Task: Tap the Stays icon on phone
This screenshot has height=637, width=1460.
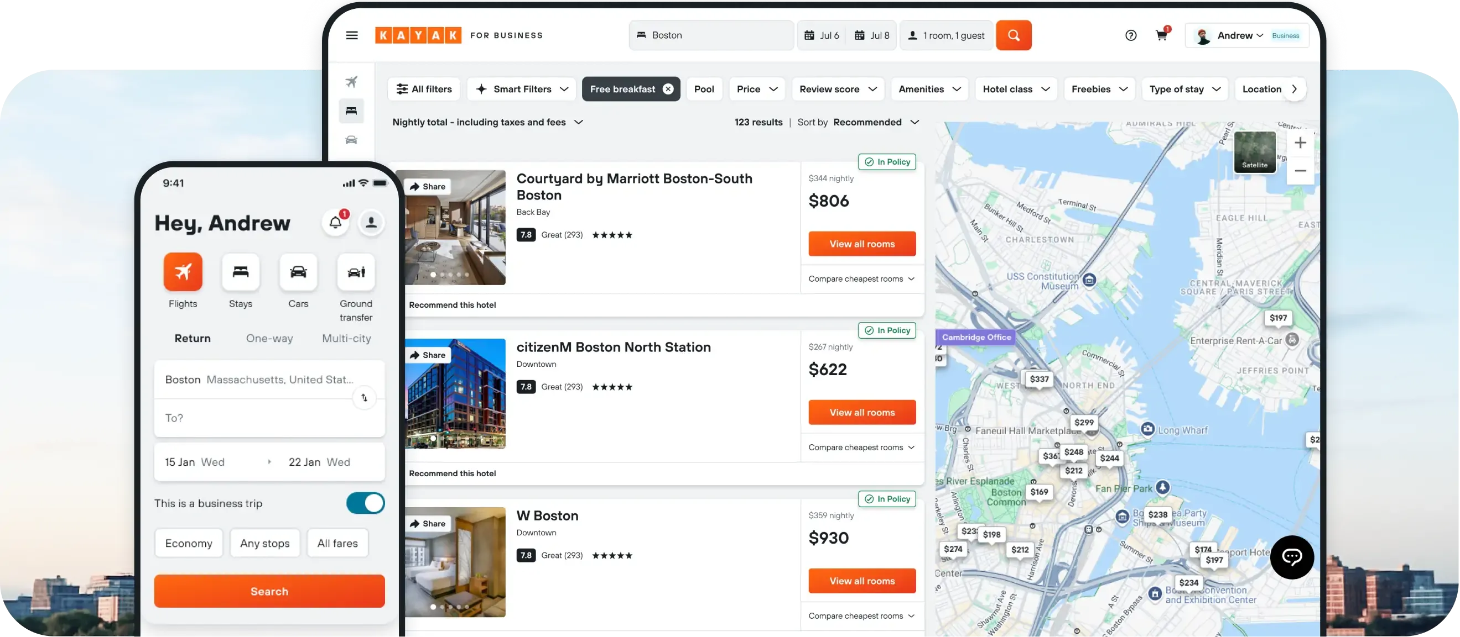Action: 240,272
